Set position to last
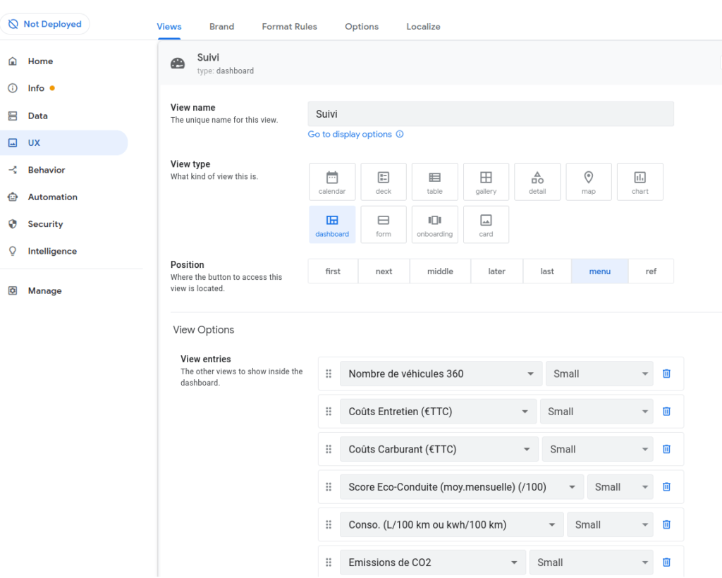Screen dimensions: 722x578 pyautogui.click(x=547, y=271)
